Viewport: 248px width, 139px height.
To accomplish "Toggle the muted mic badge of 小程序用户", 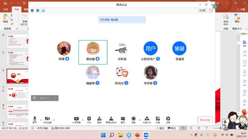I will point(158,59).
